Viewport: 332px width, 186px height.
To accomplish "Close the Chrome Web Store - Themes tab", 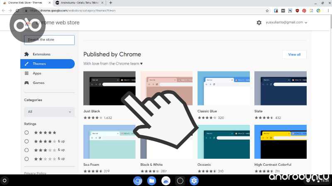I will click(x=49, y=3).
